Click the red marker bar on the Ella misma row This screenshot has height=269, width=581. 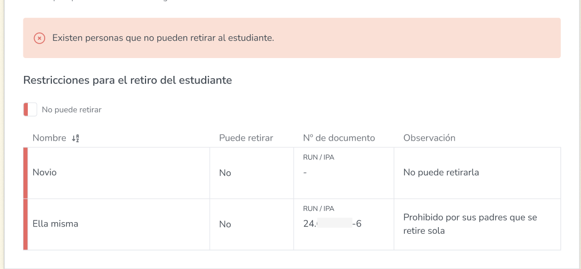(26, 224)
